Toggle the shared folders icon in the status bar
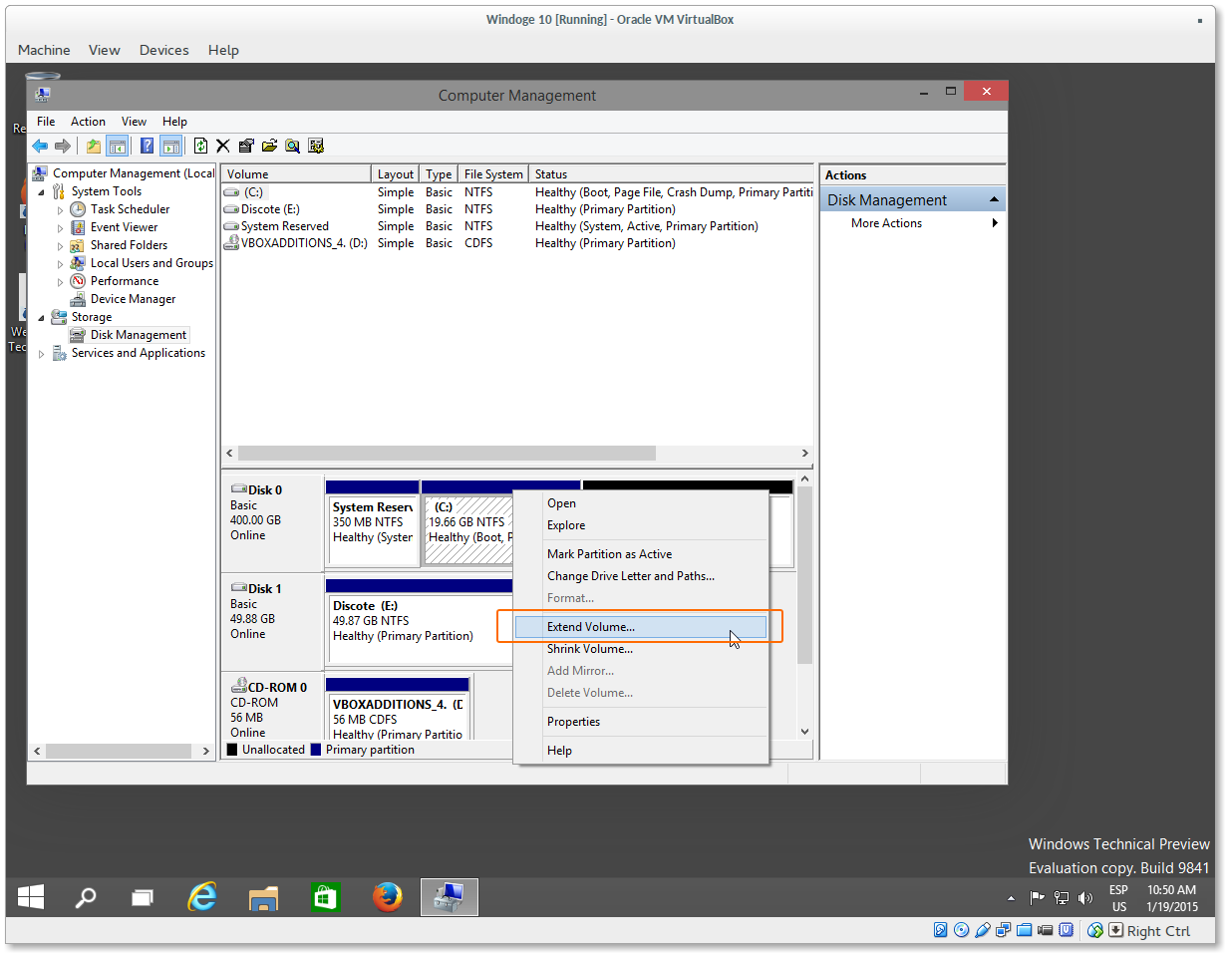The width and height of the screenshot is (1225, 953). (x=1024, y=929)
